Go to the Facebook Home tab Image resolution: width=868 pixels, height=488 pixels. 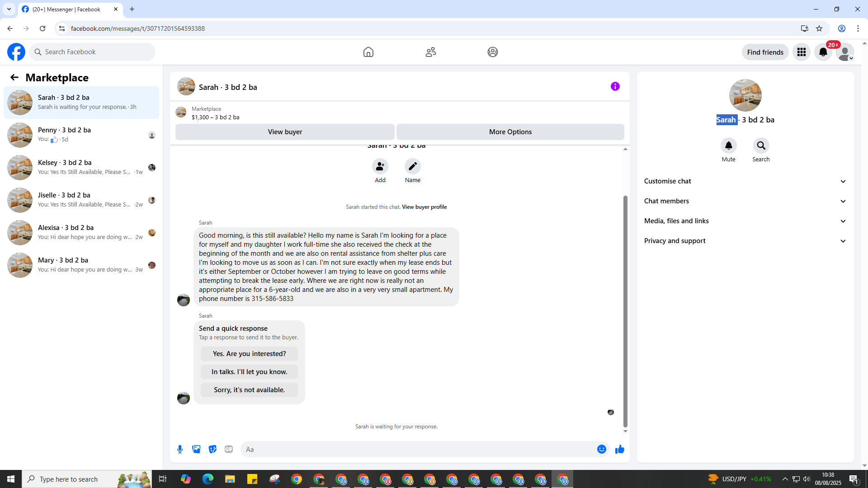click(368, 52)
